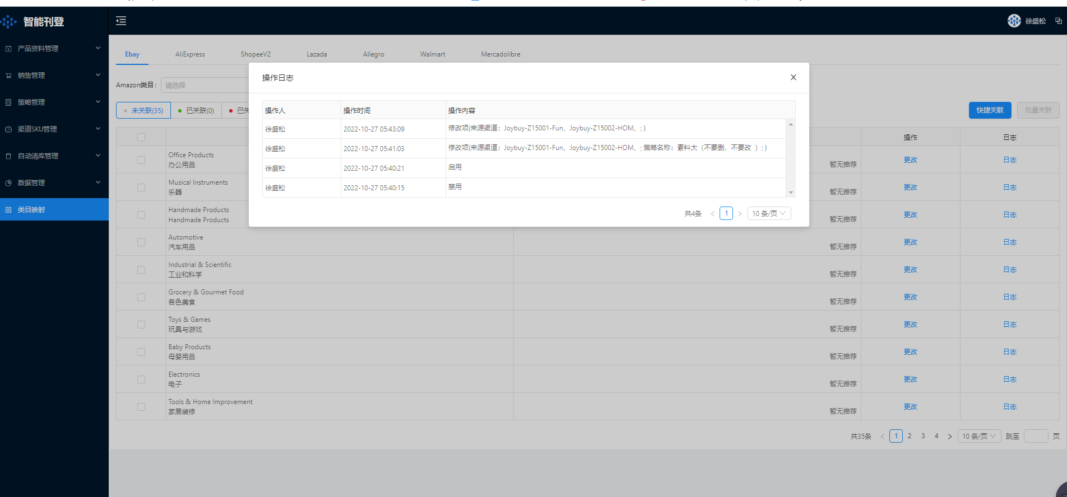Click the 快捷关联 button

click(x=990, y=110)
